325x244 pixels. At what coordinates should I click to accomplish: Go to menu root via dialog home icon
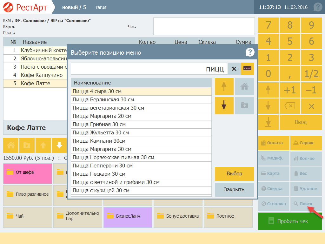(244, 86)
